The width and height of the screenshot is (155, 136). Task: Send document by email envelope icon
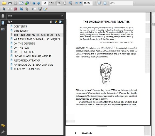(21, 3)
